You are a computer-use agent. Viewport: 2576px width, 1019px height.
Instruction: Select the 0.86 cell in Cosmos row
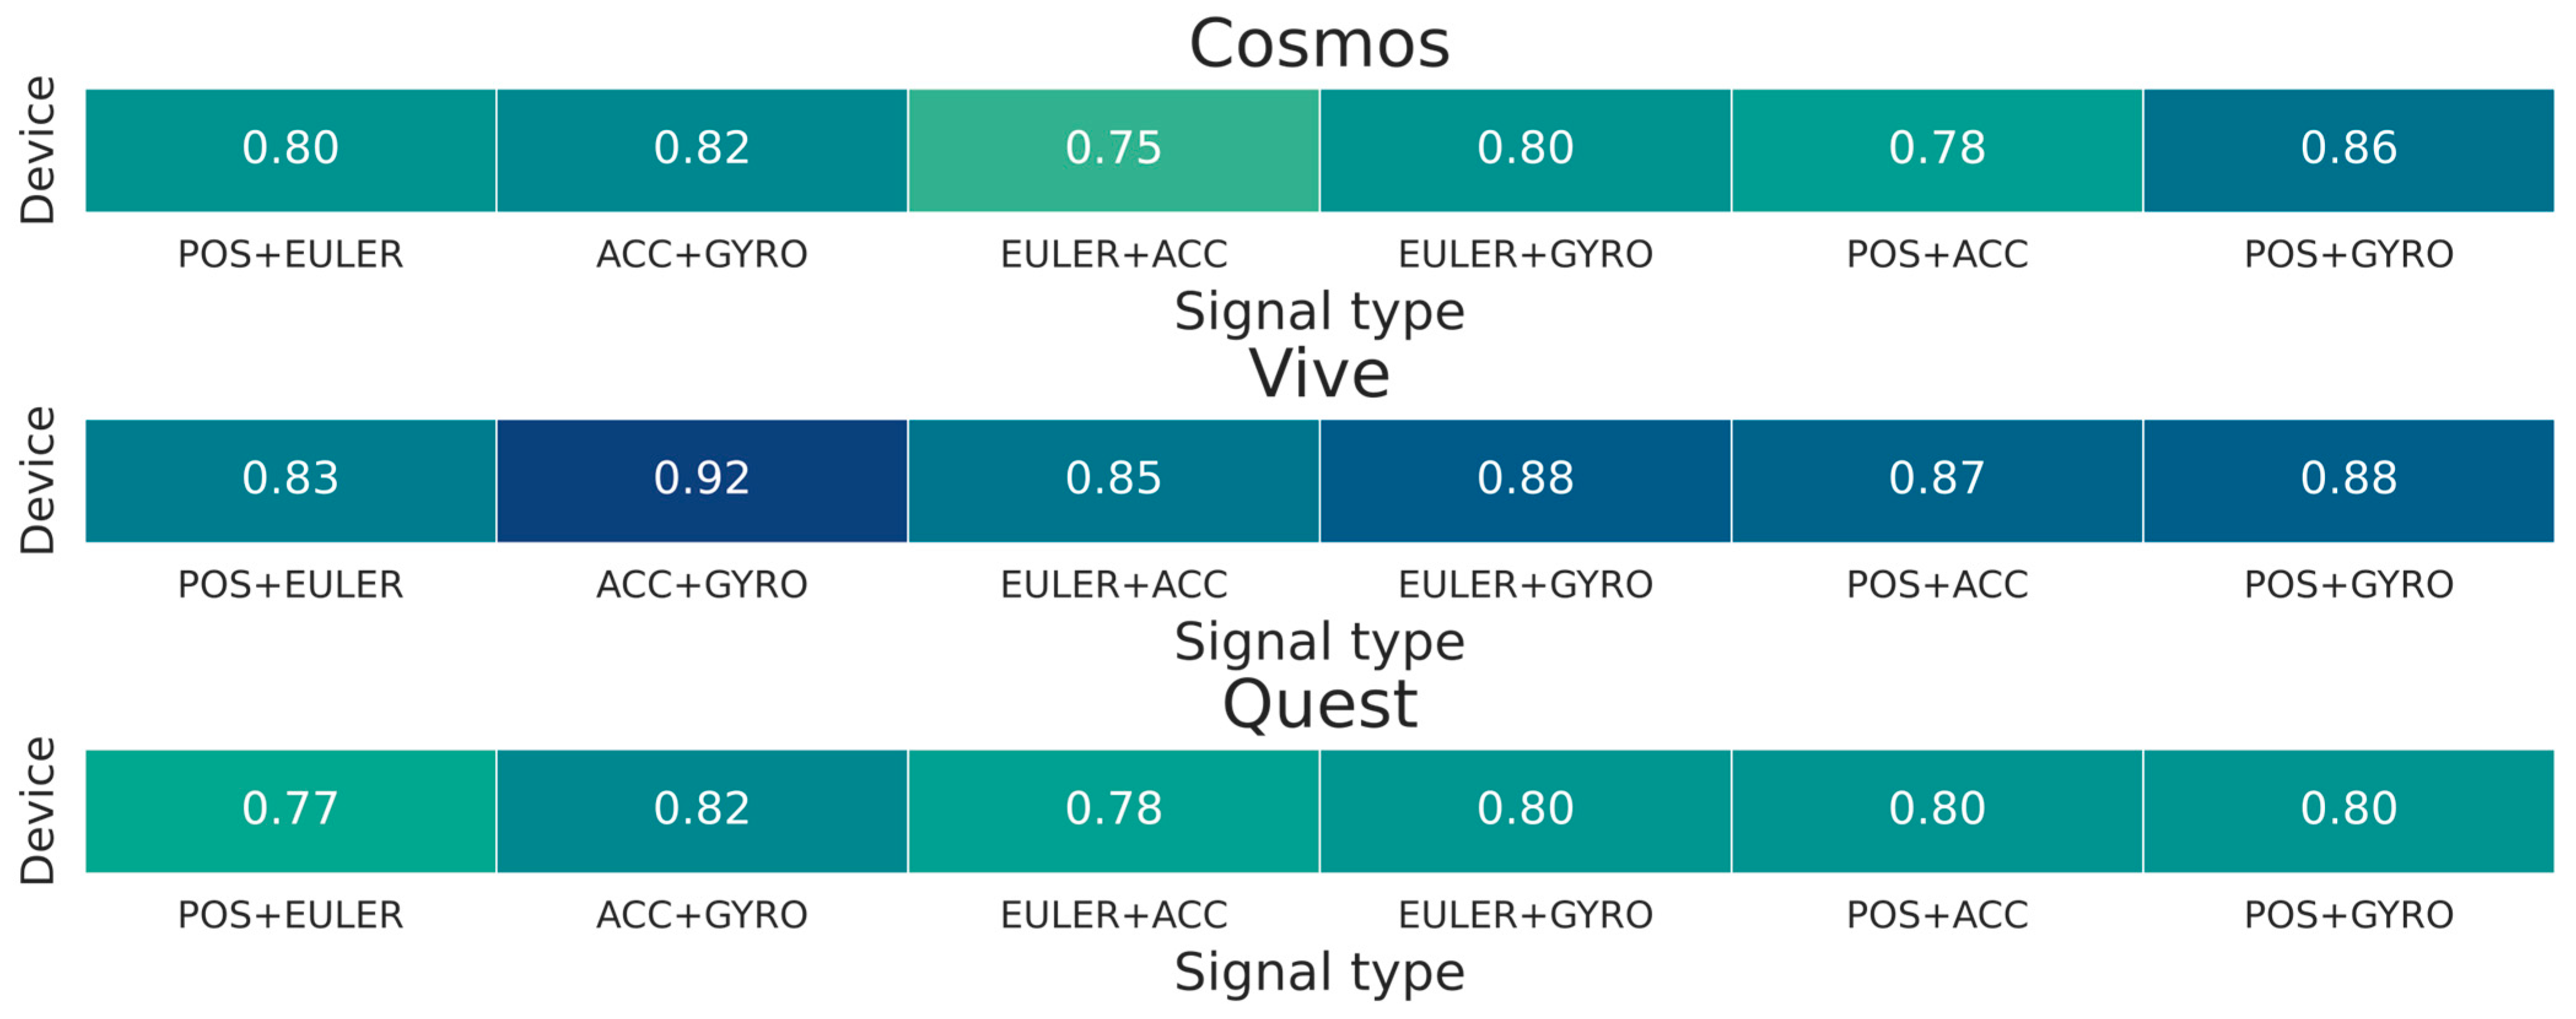click(x=2348, y=150)
